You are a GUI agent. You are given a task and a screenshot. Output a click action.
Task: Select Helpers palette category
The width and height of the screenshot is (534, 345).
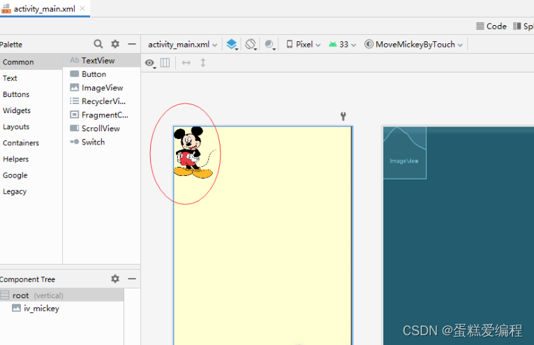pos(31,159)
